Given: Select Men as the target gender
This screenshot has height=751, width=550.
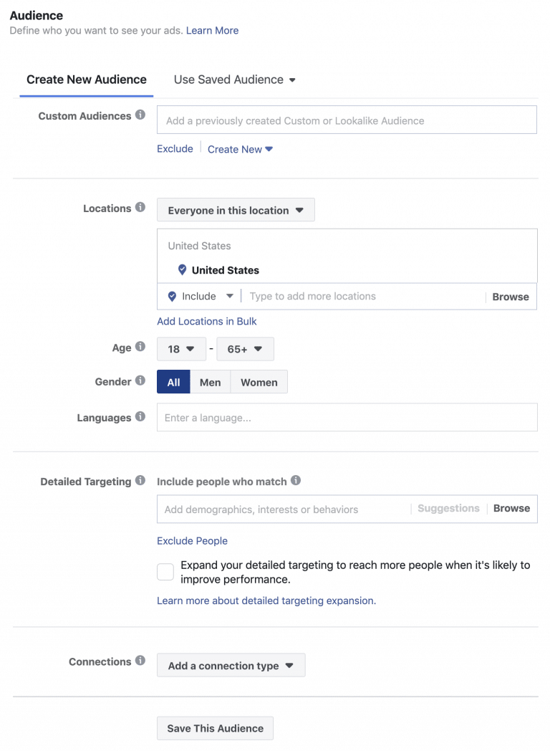Looking at the screenshot, I should tap(210, 382).
